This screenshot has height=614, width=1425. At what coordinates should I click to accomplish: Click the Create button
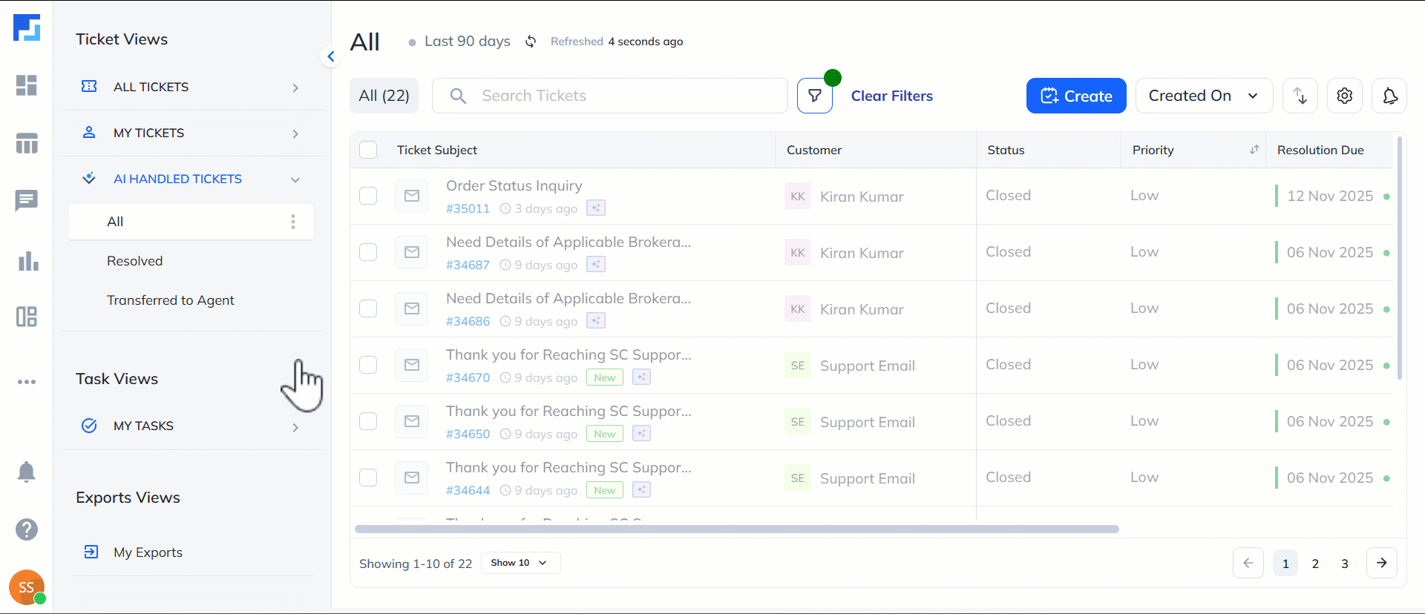[x=1076, y=96]
